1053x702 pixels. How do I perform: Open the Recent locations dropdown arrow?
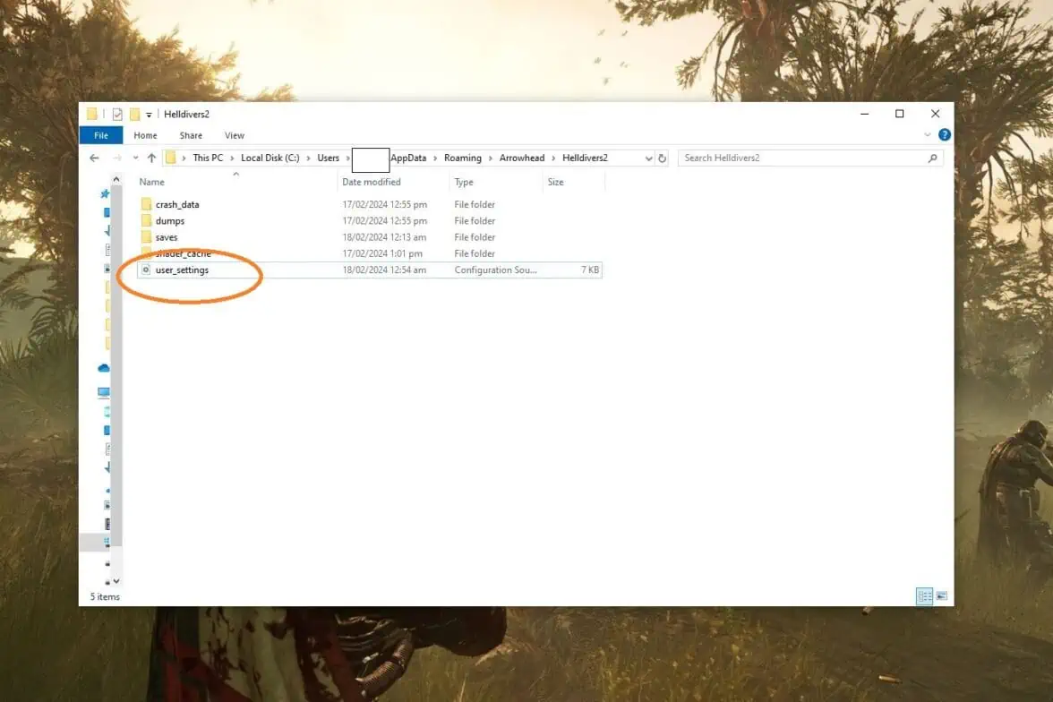point(136,158)
